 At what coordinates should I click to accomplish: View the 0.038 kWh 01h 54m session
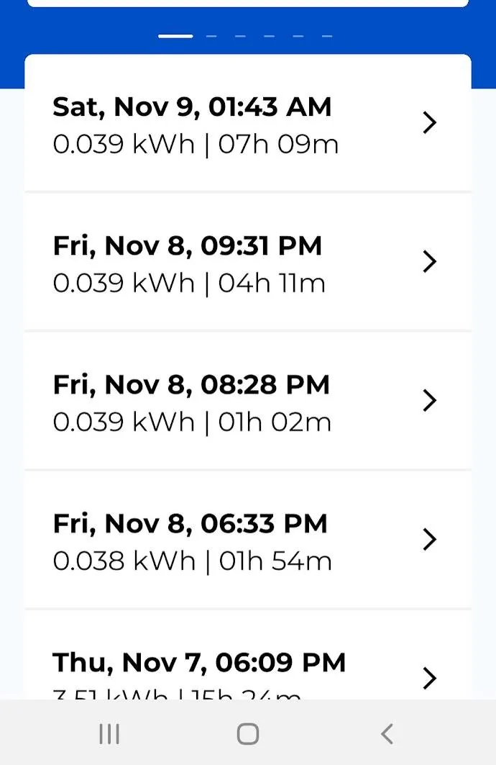point(248,540)
